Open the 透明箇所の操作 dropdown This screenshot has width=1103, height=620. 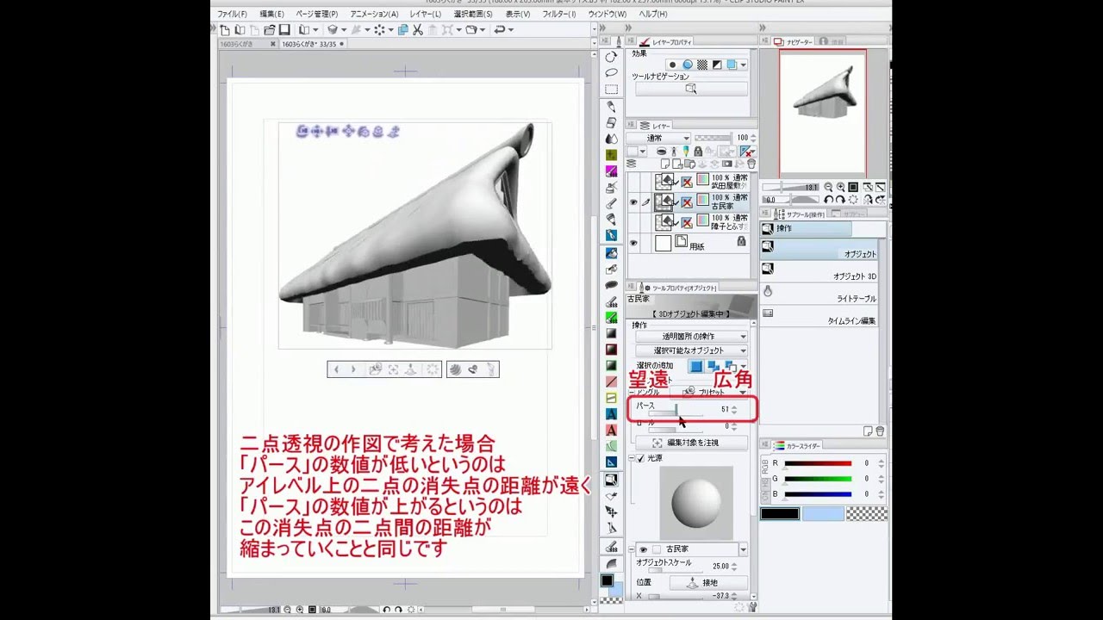tap(692, 337)
